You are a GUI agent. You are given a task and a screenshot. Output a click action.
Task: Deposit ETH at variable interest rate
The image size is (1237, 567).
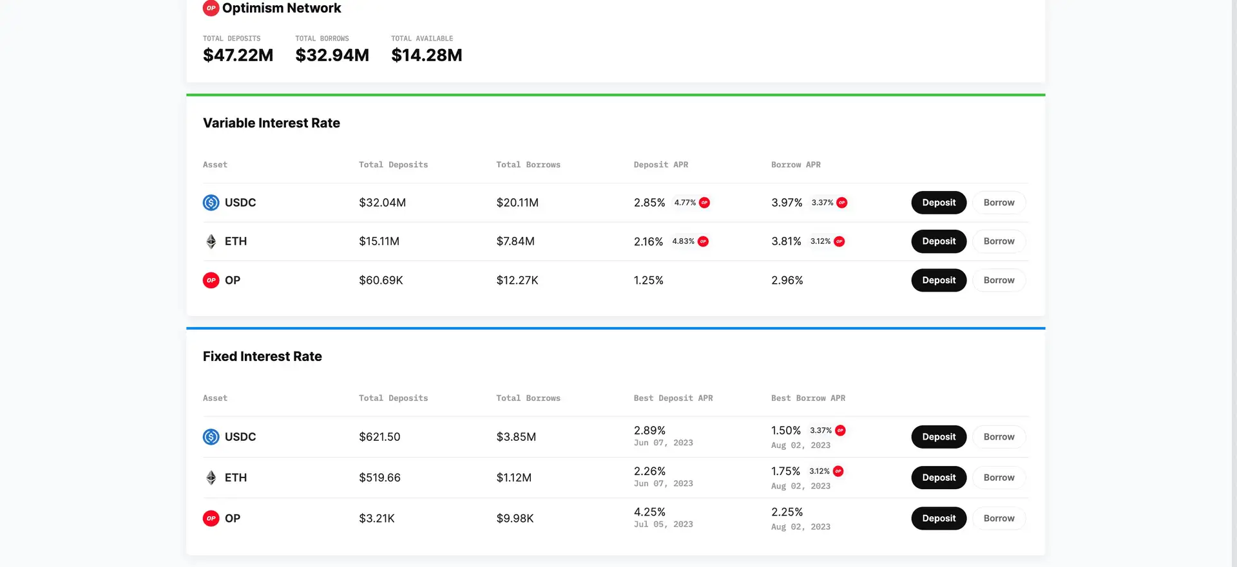938,241
